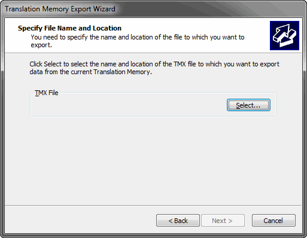307x238 pixels.
Task: Click the grayed-out Next > button
Action: tap(223, 221)
